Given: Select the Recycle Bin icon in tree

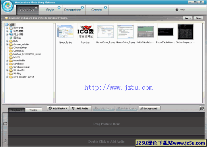Looking at the screenshot, I should [11, 38].
